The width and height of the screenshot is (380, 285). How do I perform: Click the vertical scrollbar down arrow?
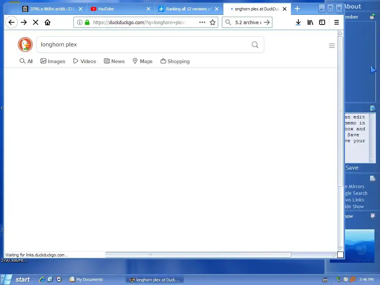coord(341,248)
